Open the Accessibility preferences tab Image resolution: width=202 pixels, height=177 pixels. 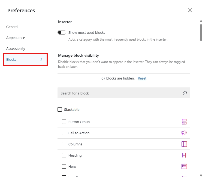(x=16, y=48)
